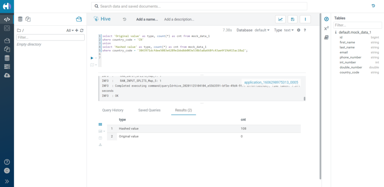Open the Assistant compass icon in right panel
The height and width of the screenshot is (187, 384).
click(326, 19)
